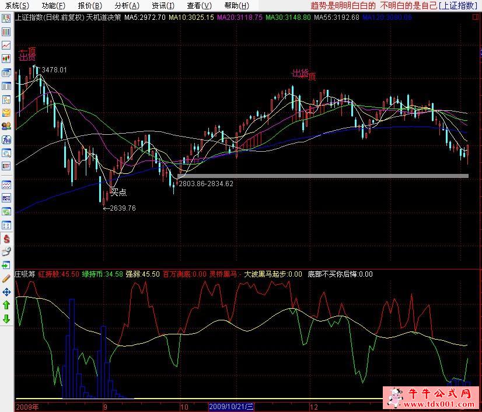
Task: Click the 2639.76 low price label
Action: pyautogui.click(x=123, y=208)
